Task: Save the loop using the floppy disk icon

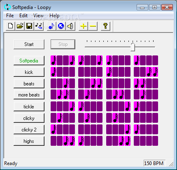Action: click(29, 26)
